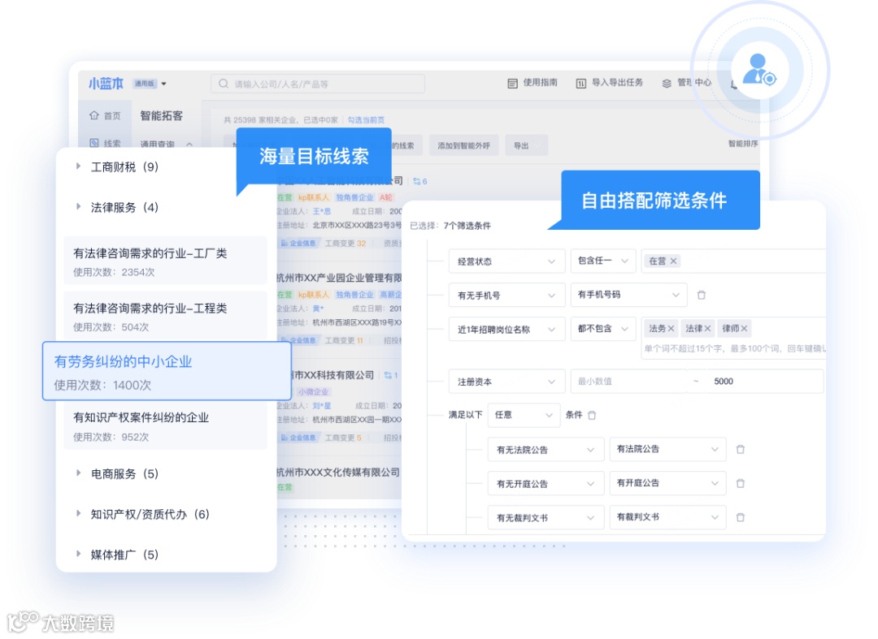Select 有劳务纠纷的中小企业 template

coord(167,371)
